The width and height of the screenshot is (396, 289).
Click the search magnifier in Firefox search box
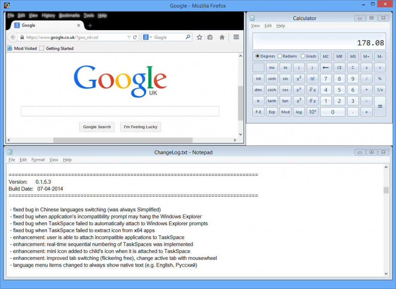click(188, 37)
